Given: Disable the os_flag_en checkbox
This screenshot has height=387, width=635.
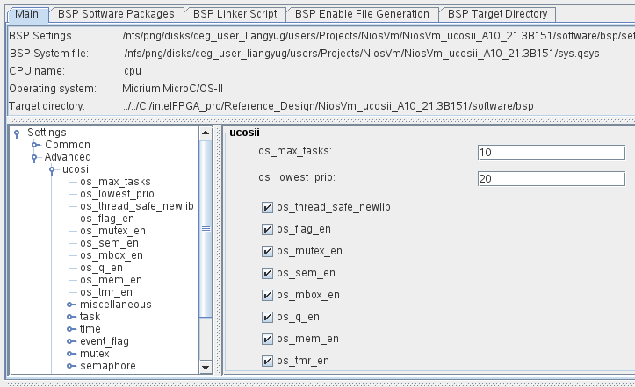Looking at the screenshot, I should (267, 229).
